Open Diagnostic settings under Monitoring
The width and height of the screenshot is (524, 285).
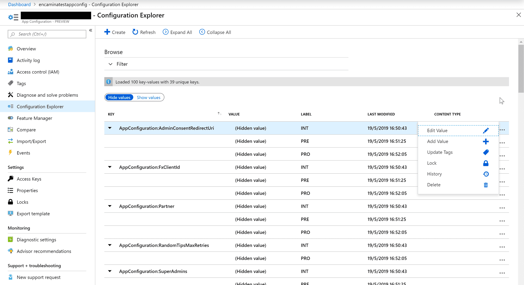pyautogui.click(x=36, y=239)
